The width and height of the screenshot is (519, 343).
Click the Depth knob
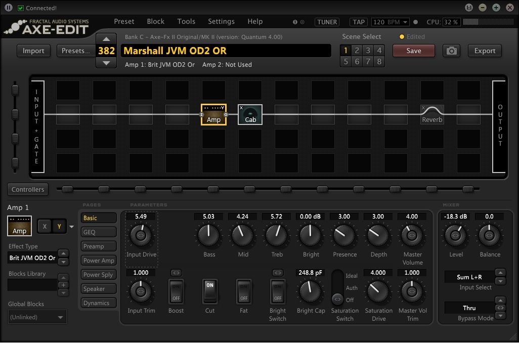coord(378,235)
